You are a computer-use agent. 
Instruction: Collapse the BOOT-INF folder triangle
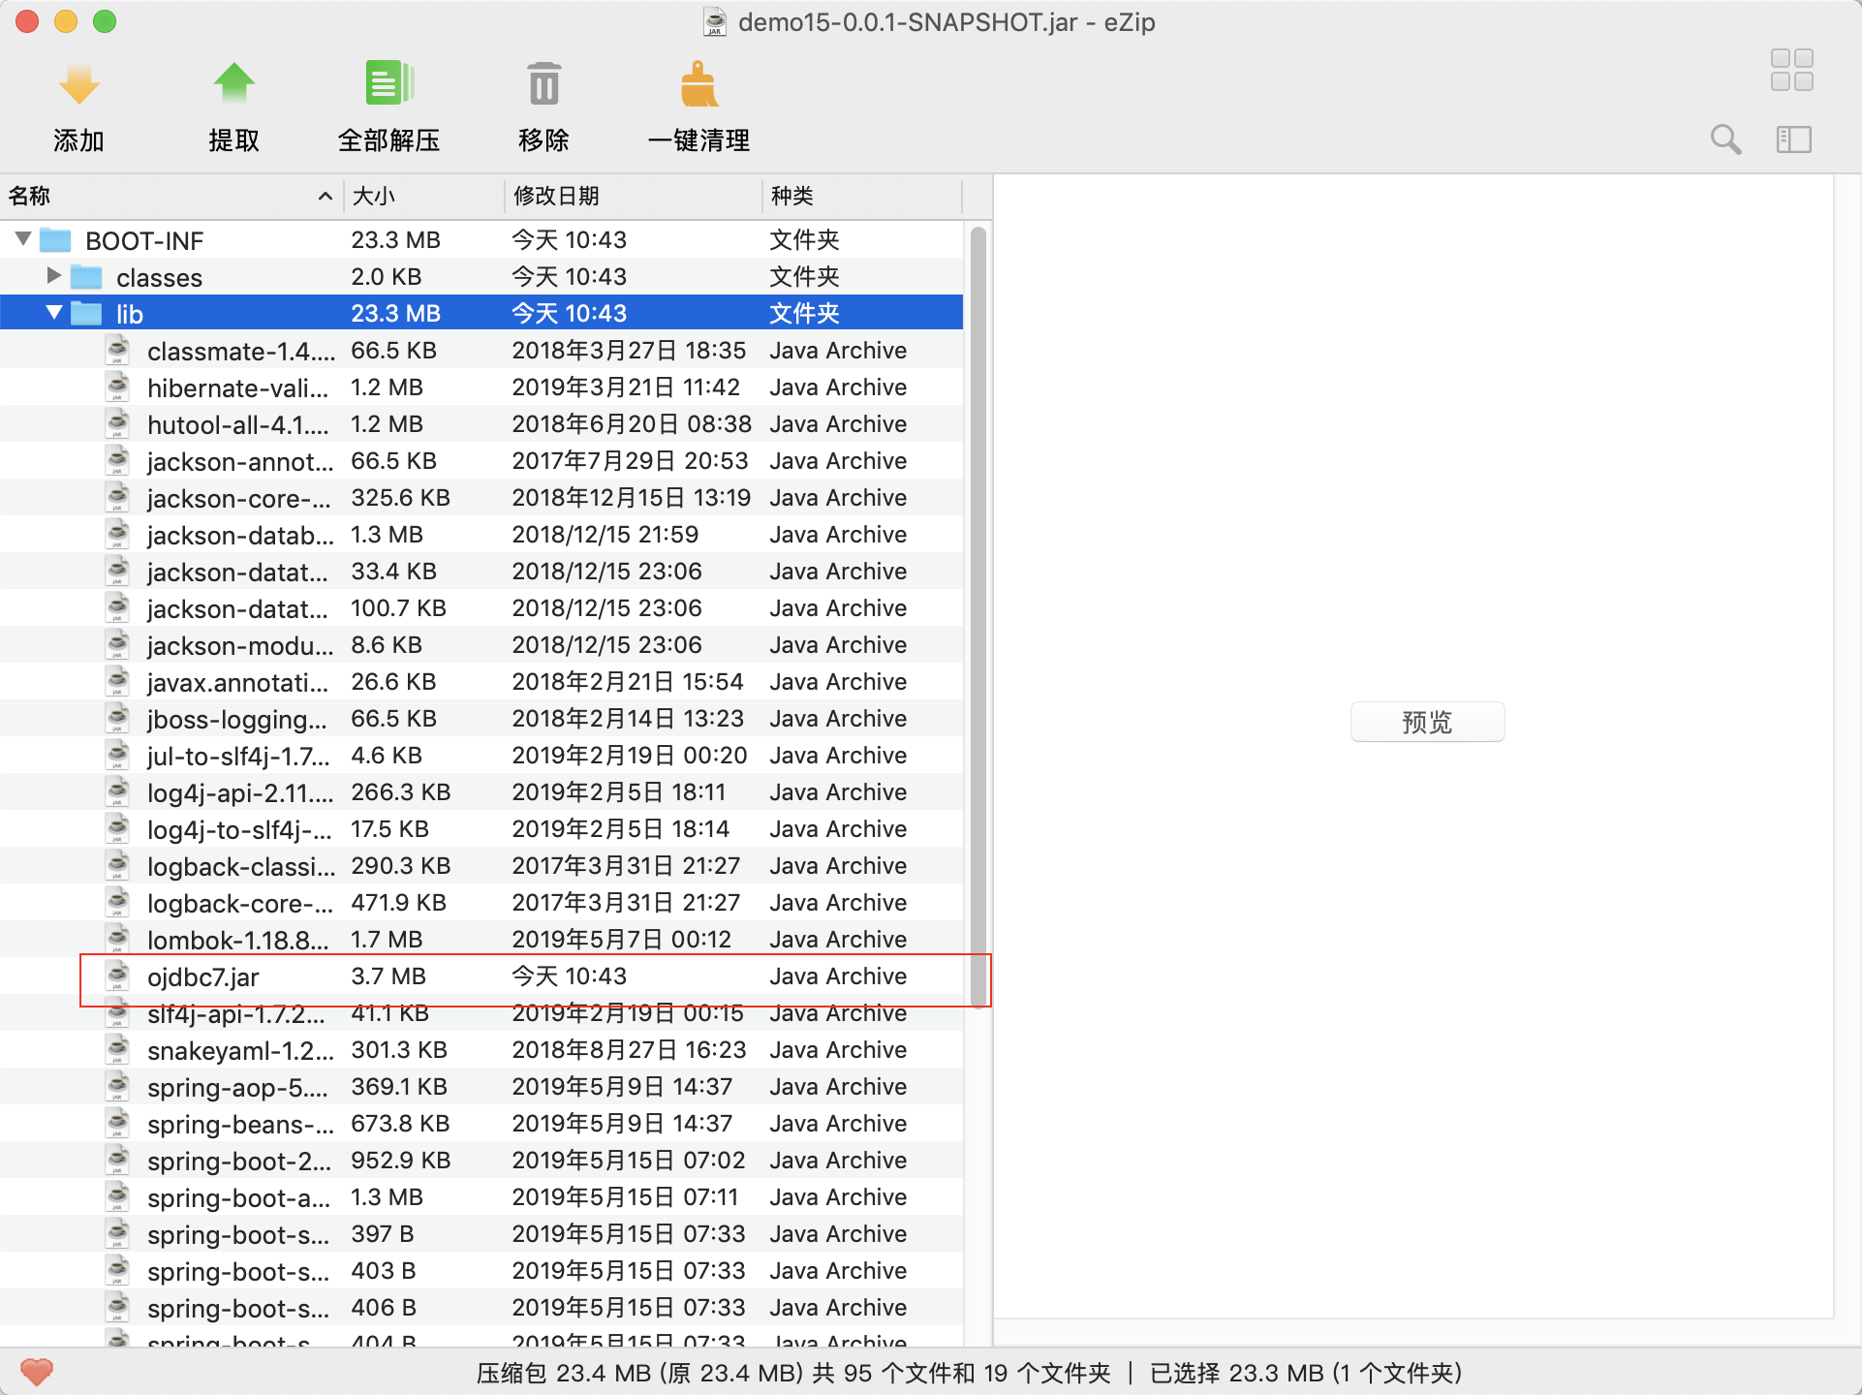click(24, 239)
